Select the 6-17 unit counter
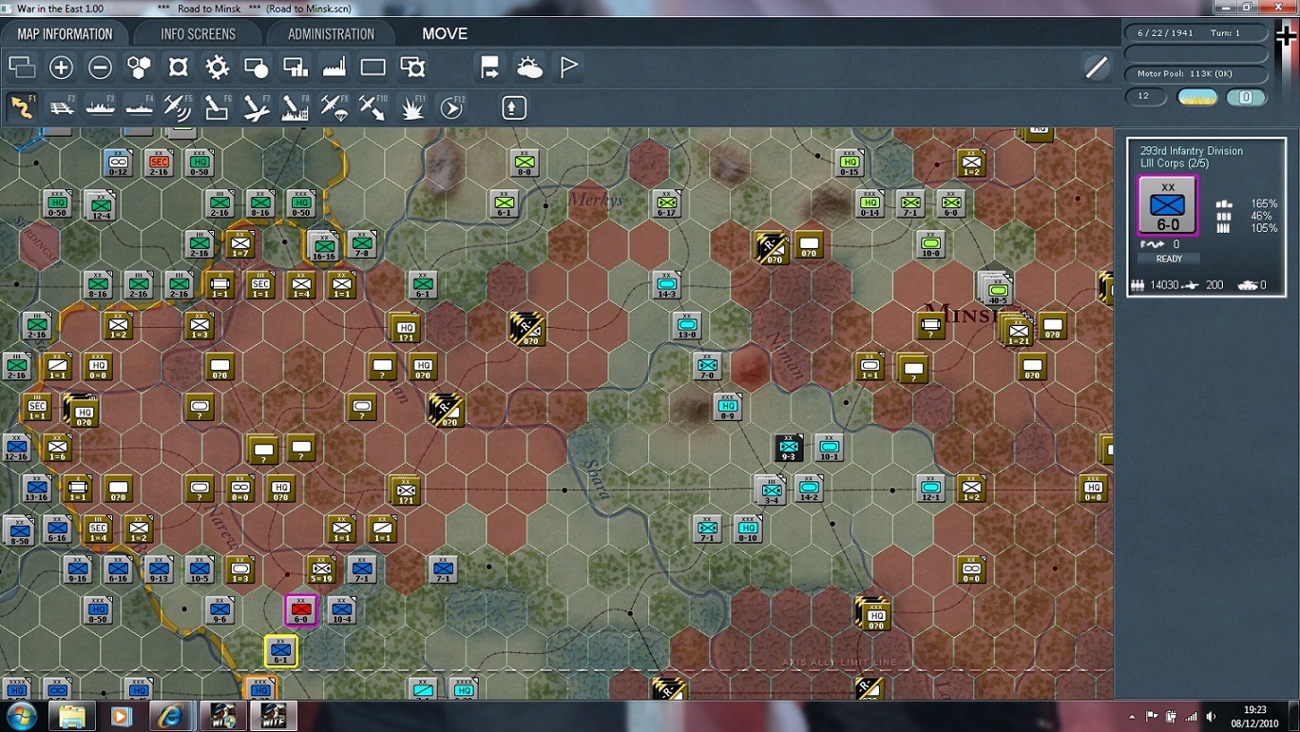 [x=667, y=202]
